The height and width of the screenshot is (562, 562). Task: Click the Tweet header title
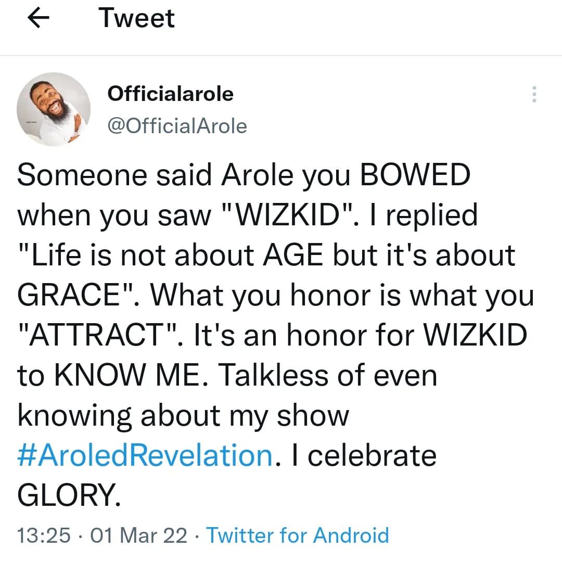[137, 19]
